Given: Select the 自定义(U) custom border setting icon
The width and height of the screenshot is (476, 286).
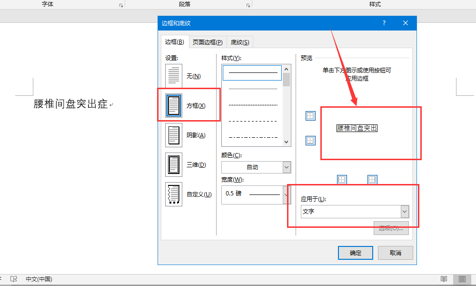Looking at the screenshot, I should coord(174,194).
